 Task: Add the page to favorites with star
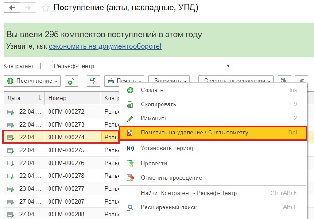click(45, 8)
